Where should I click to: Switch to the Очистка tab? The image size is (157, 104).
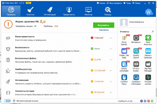pos(30,11)
